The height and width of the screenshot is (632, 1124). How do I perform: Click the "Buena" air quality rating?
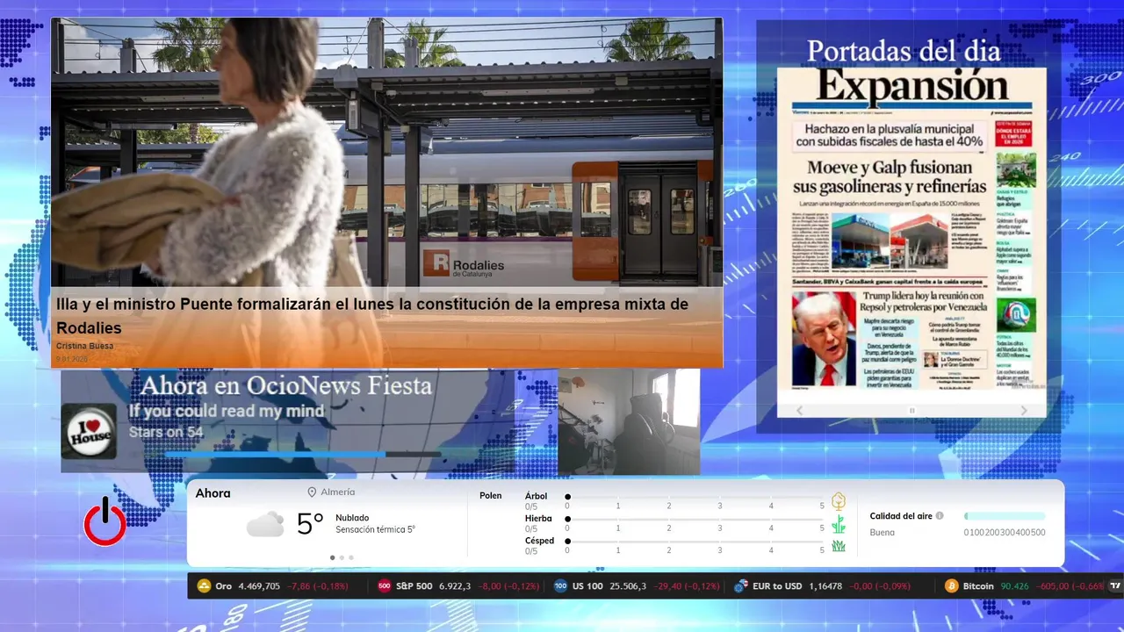(x=882, y=533)
